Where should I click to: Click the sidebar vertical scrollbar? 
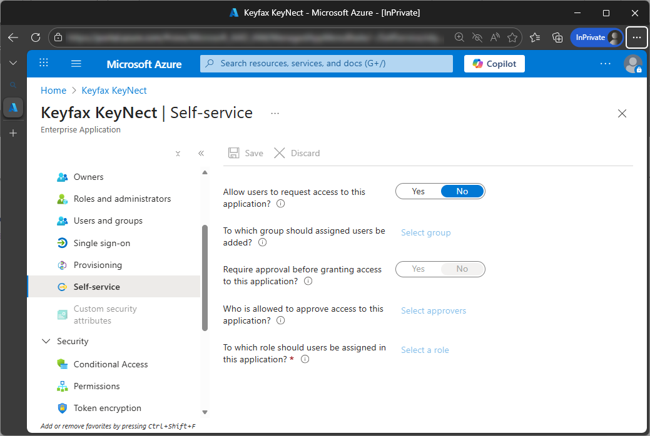coord(205,277)
